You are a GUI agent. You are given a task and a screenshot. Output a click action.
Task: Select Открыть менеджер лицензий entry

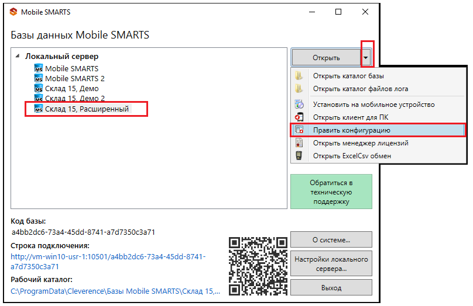tap(378, 143)
